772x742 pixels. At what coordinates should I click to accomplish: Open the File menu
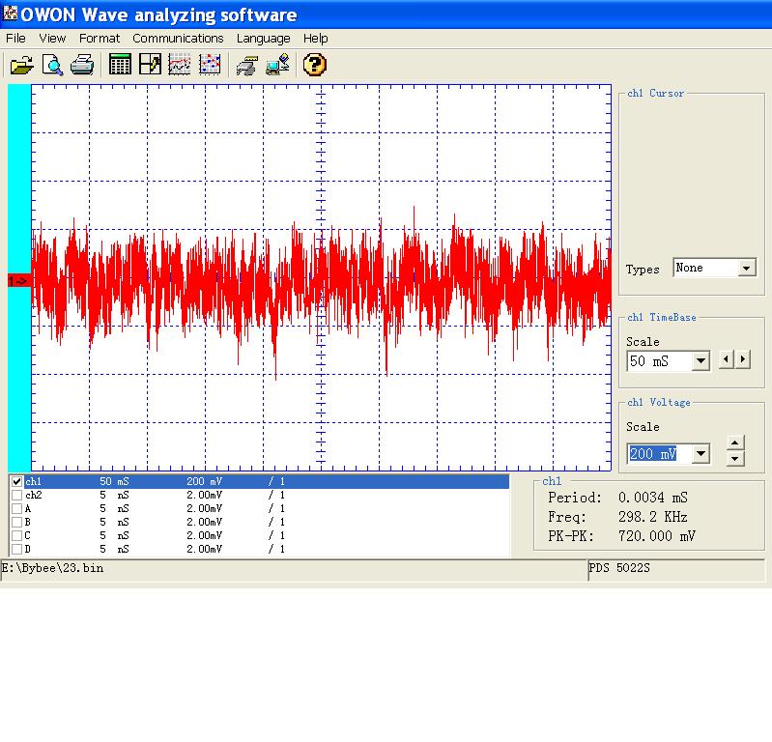[15, 39]
